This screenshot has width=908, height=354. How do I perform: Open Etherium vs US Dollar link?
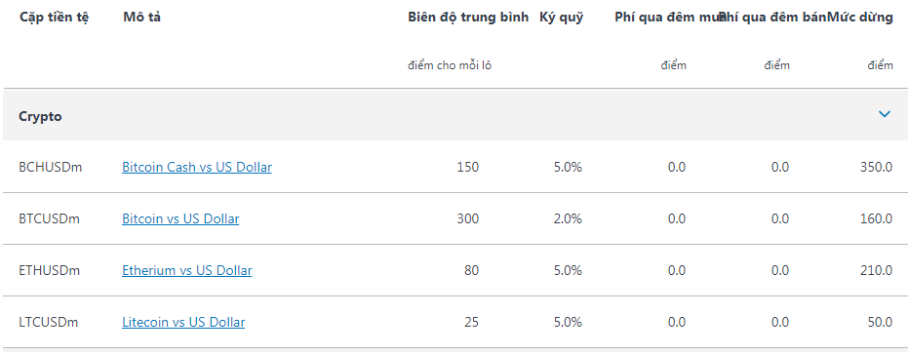pos(187,270)
